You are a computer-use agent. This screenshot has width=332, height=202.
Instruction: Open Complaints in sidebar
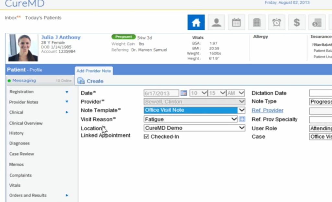(20, 175)
